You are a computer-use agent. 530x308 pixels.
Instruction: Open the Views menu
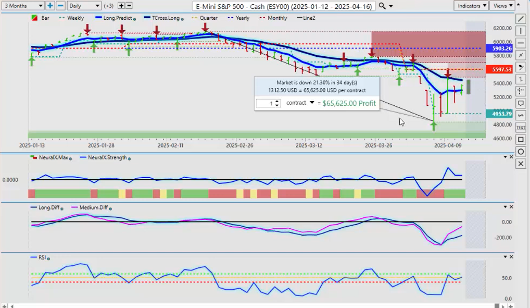pyautogui.click(x=502, y=6)
